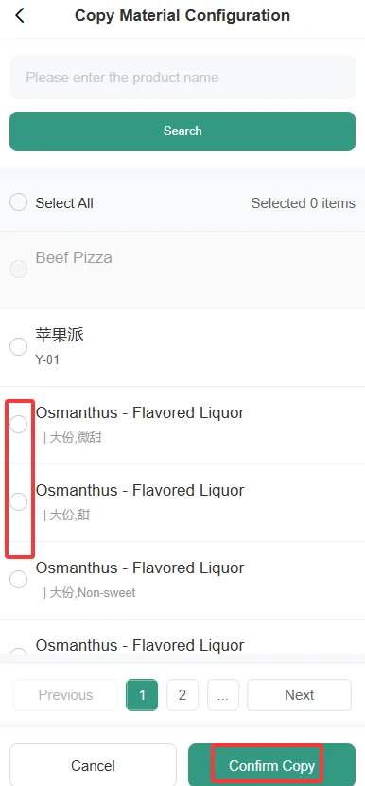Expand the ellipsis page selector
365x786 pixels.
pyautogui.click(x=223, y=695)
